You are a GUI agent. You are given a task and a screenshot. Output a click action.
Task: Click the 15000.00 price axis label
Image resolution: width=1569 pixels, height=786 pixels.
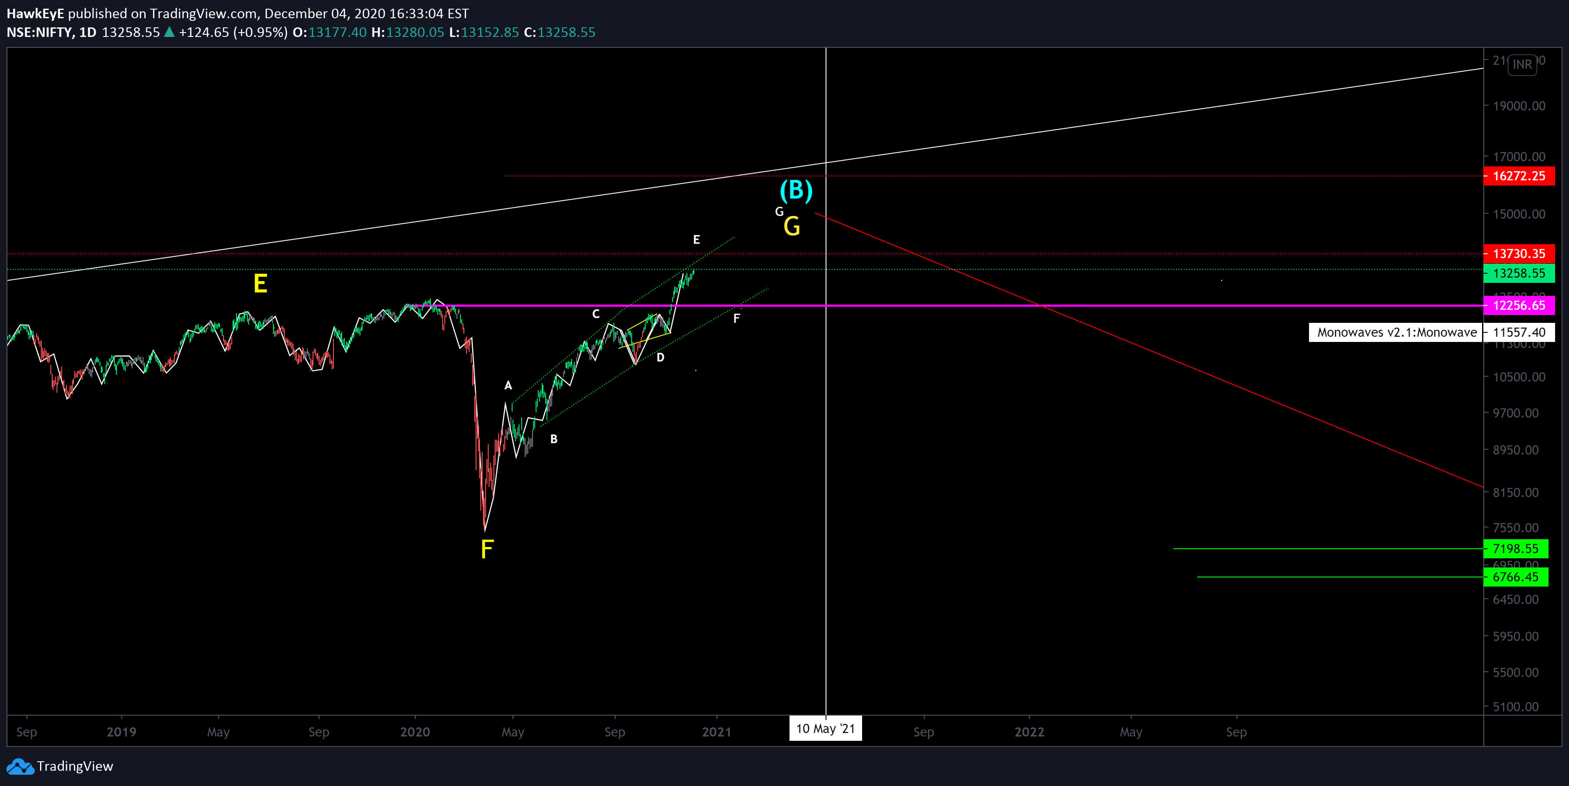coord(1519,214)
